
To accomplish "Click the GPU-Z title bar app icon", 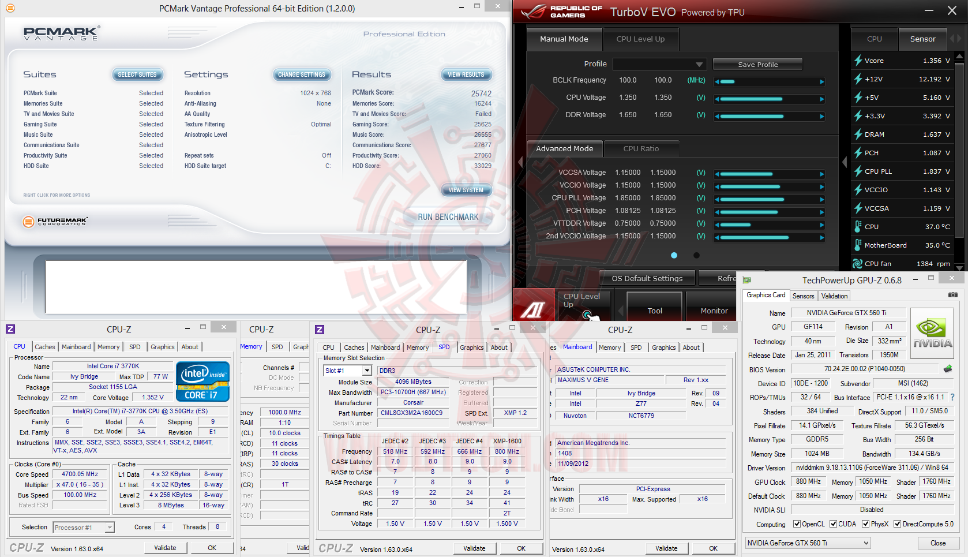I will [x=748, y=280].
